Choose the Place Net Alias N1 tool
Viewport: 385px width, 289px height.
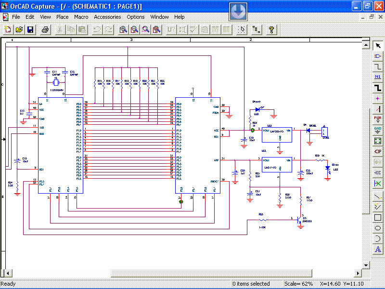coord(378,77)
